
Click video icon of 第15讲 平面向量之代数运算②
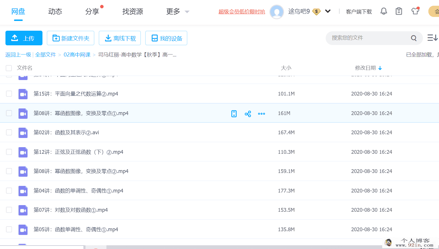(x=23, y=94)
